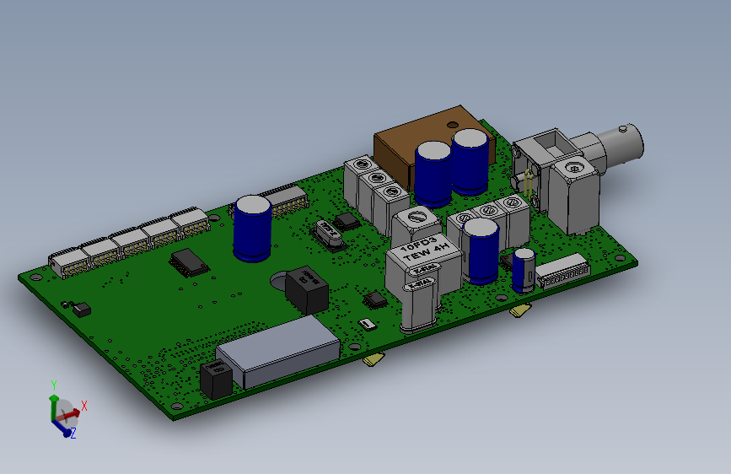Viewport: 731px width, 474px height.
Task: Click the green Y axis of the orientation triad
Action: (53, 407)
